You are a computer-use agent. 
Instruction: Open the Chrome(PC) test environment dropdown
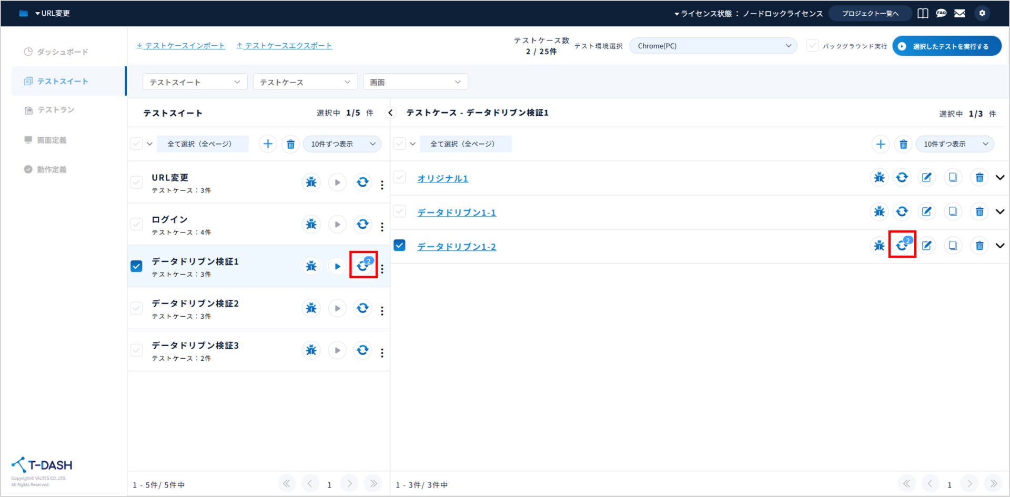pyautogui.click(x=713, y=46)
